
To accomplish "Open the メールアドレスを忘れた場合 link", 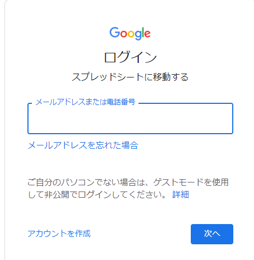I will (83, 145).
